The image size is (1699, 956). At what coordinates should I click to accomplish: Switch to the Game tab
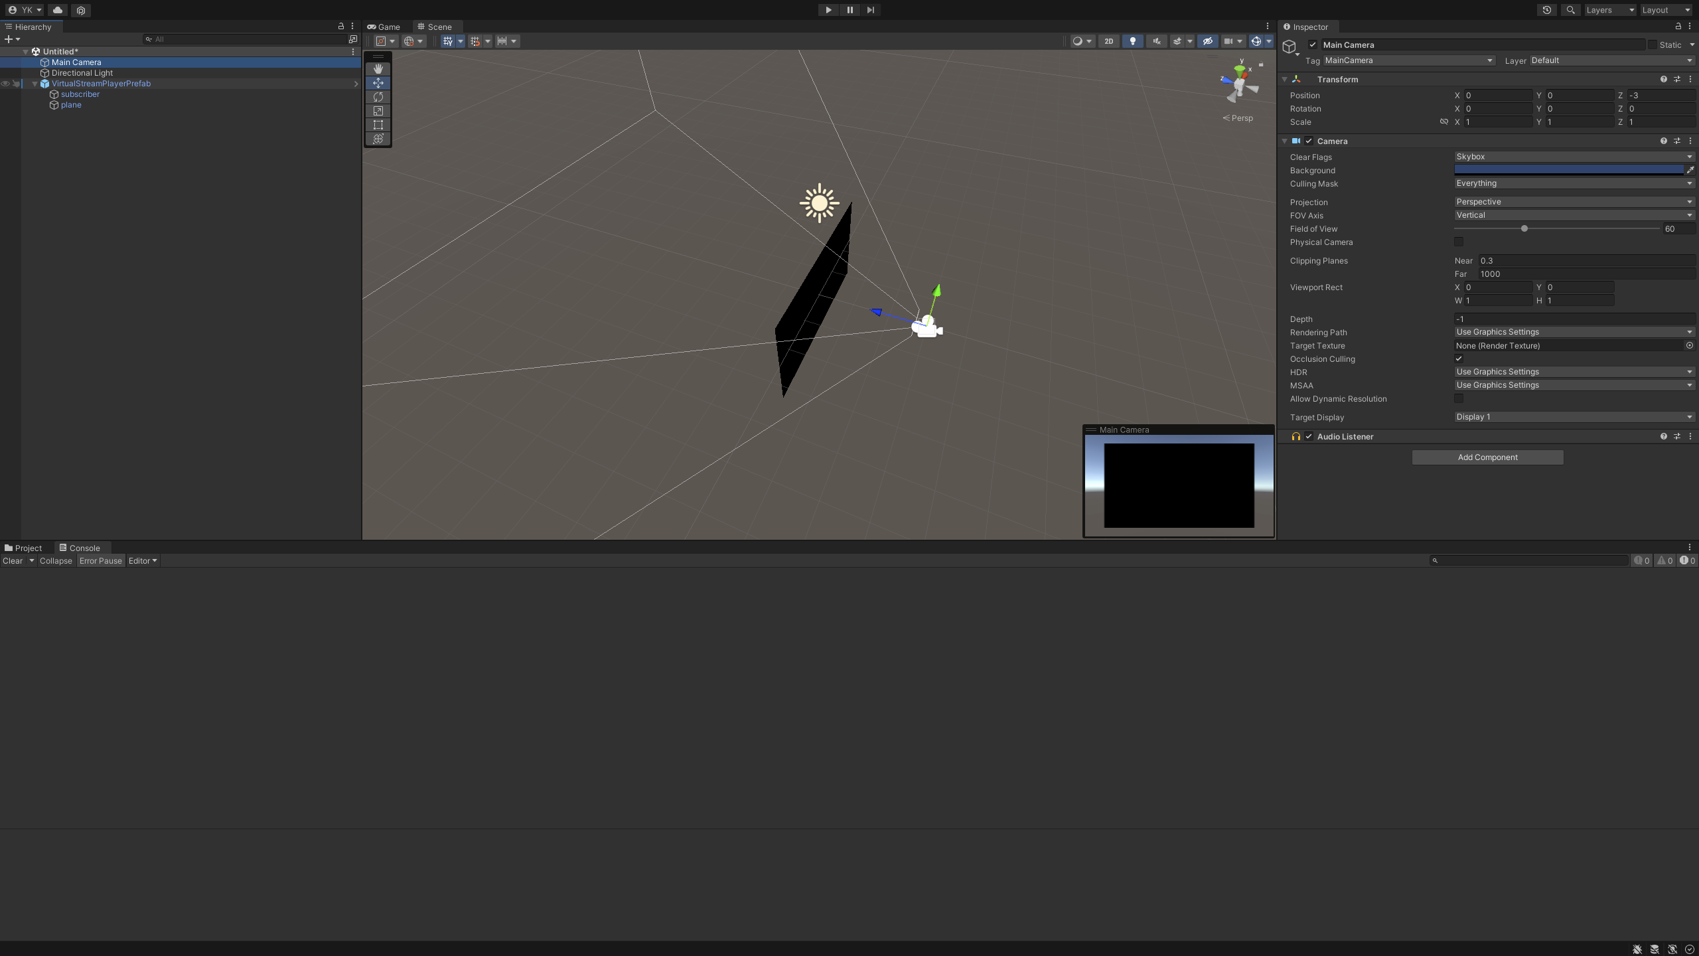pyautogui.click(x=384, y=27)
